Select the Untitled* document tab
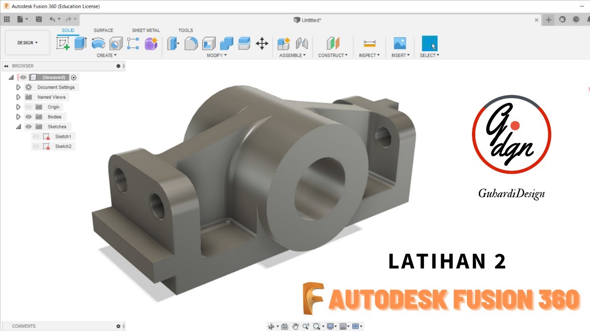Viewport: 590px width, 331px height. coord(307,20)
